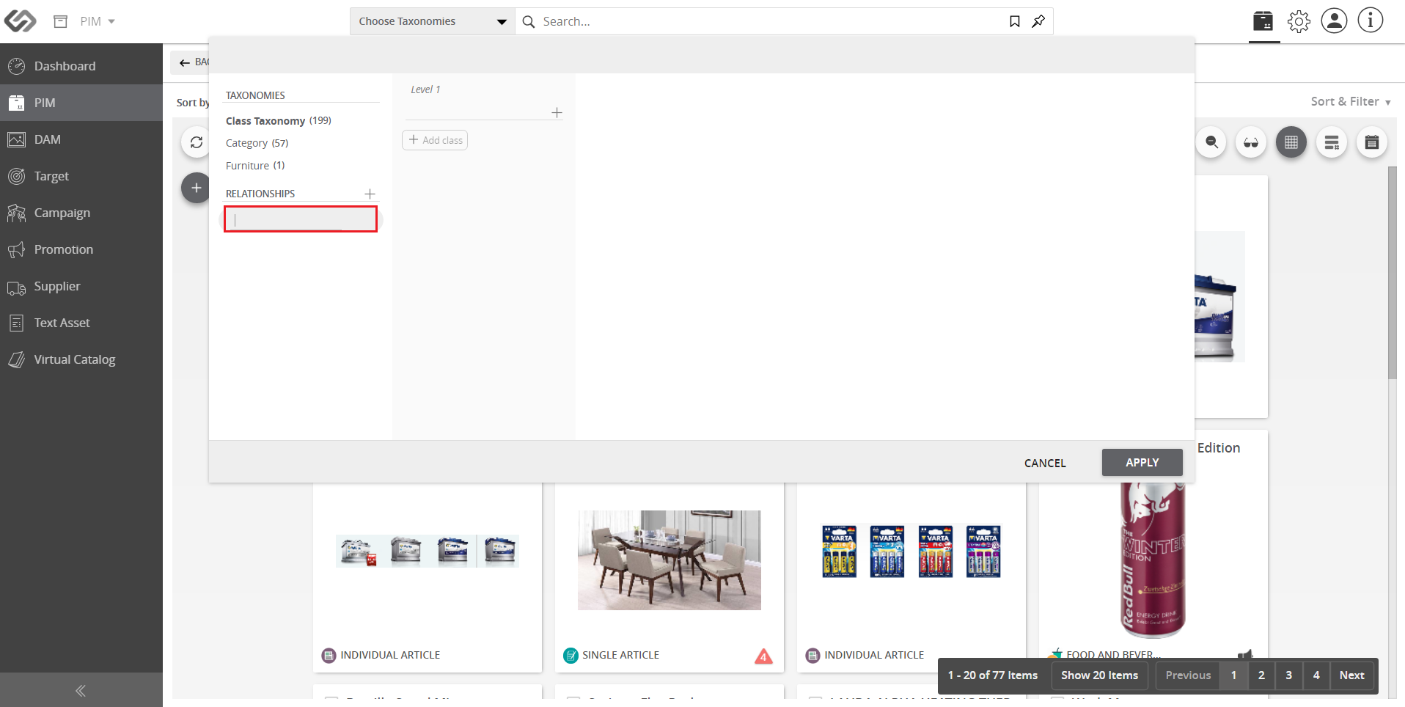This screenshot has width=1405, height=707.
Task: Select Class Taxonomy (199)
Action: pos(279,120)
